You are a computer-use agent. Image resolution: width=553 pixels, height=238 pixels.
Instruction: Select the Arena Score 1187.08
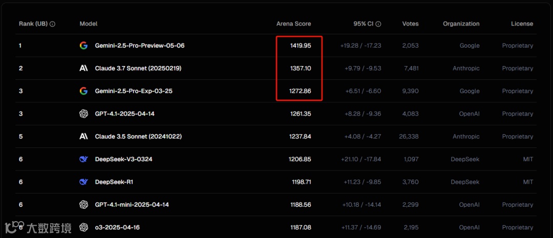coord(301,227)
